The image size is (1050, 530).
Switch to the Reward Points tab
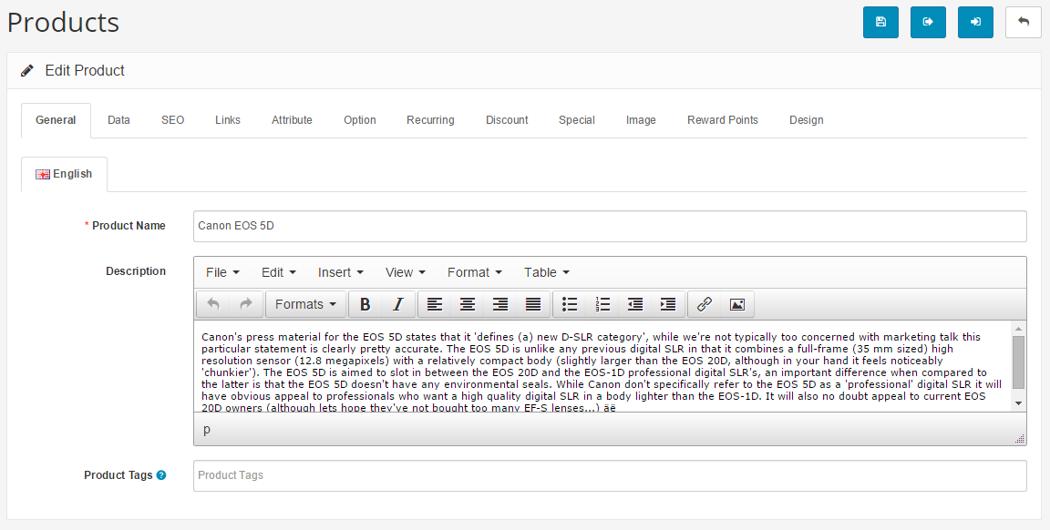click(723, 120)
